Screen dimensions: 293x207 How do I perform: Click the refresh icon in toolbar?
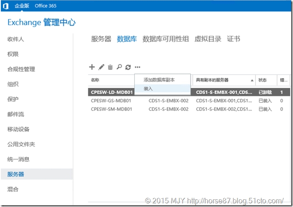128,67
